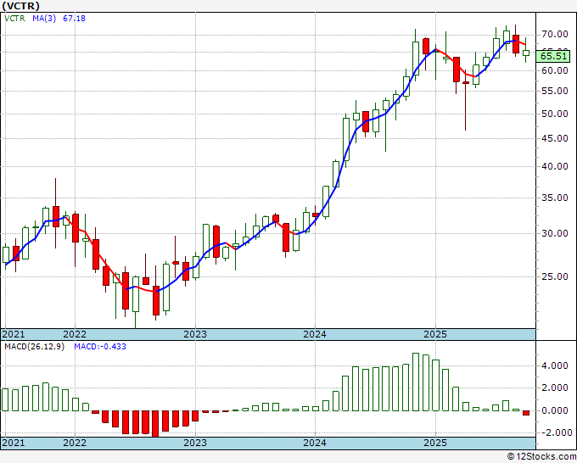The width and height of the screenshot is (577, 463).
Task: Click the 2023 label on price chart axis
Action: coord(195,334)
